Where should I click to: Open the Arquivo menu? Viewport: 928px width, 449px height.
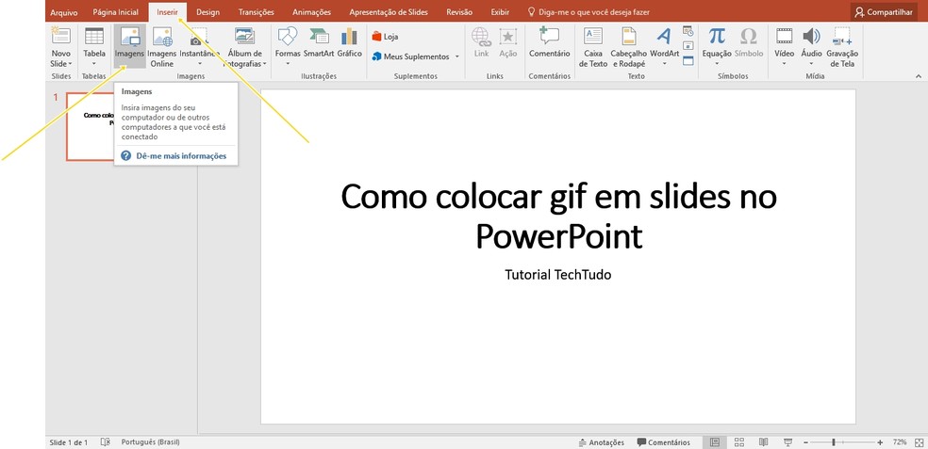(63, 12)
